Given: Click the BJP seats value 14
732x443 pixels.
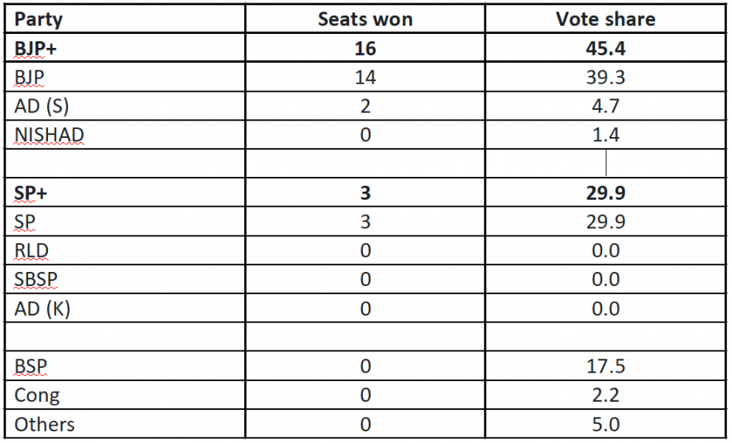Looking at the screenshot, I should pyautogui.click(x=365, y=78).
